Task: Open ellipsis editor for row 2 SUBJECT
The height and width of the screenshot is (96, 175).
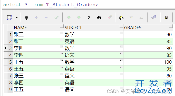Action: tap(121, 40)
